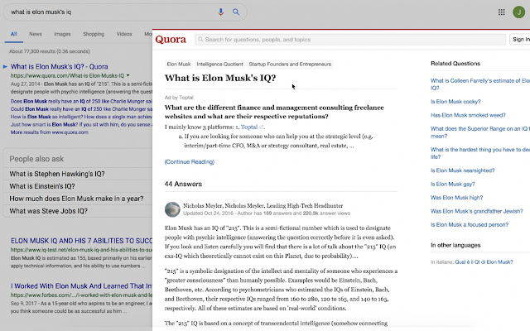
Task: Open Just how smart is Elon Musk sublink
Action: [x=81, y=124]
